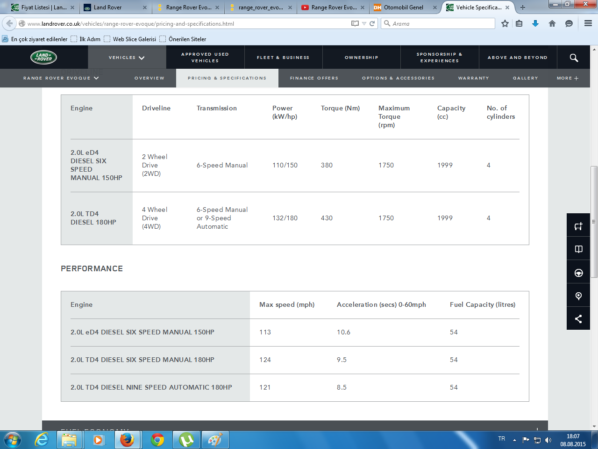Click the Windows Start button
598x449 pixels.
click(x=13, y=440)
